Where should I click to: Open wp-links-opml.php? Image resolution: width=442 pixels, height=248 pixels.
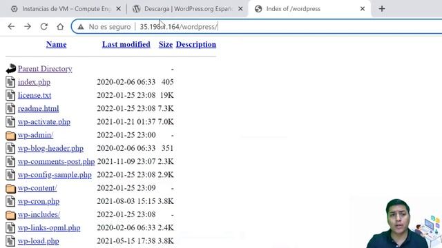(49, 228)
